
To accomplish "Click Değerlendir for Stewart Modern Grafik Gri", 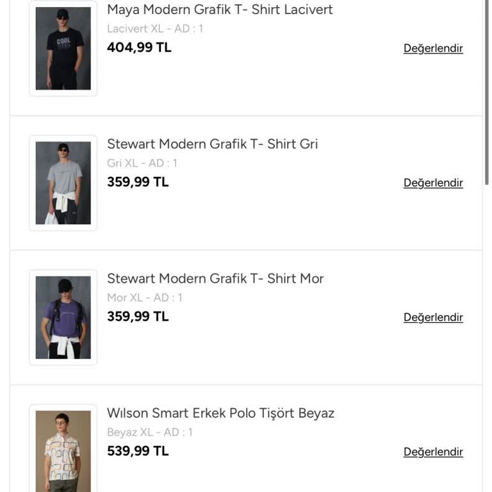I will (433, 183).
